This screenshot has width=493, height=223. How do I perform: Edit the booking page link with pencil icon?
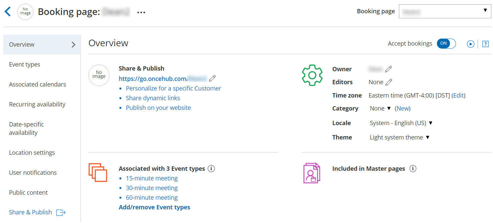(212, 79)
